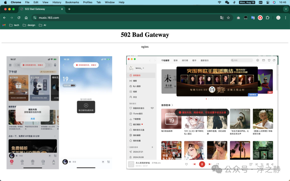
Task: Go back using Chrome's back arrow
Action: pyautogui.click(x=5, y=18)
